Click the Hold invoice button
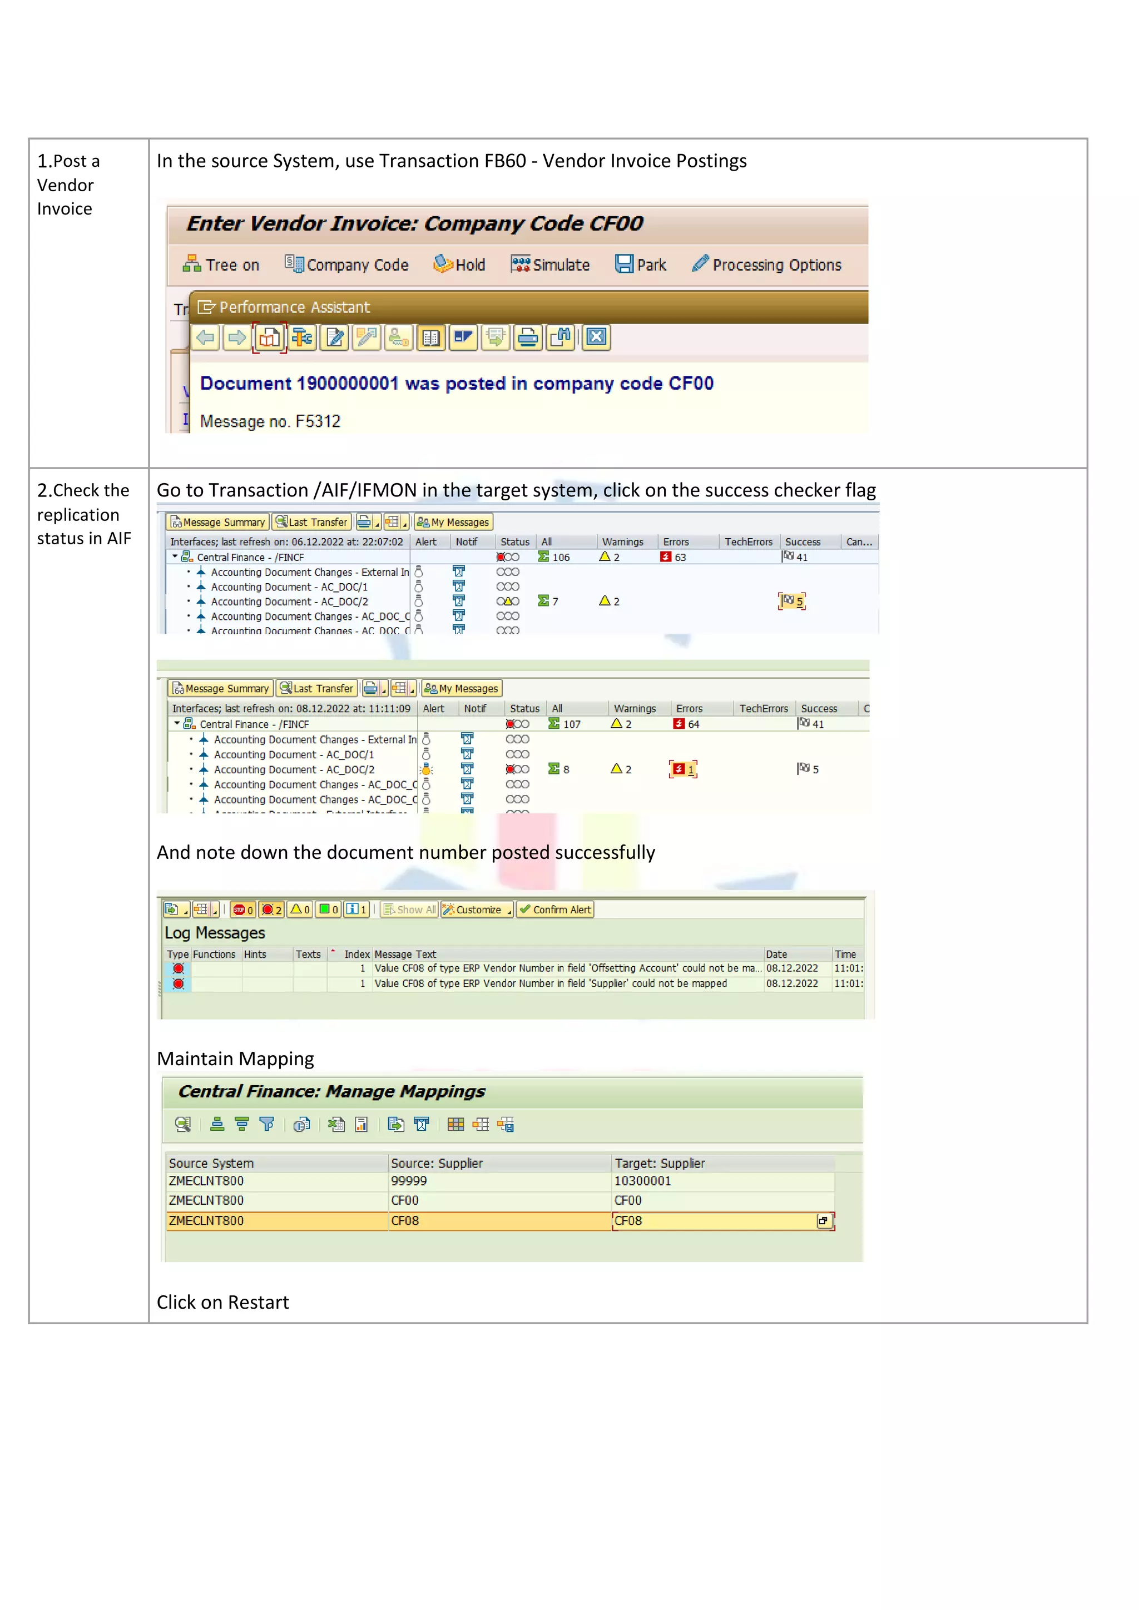The image size is (1139, 1610). (459, 265)
